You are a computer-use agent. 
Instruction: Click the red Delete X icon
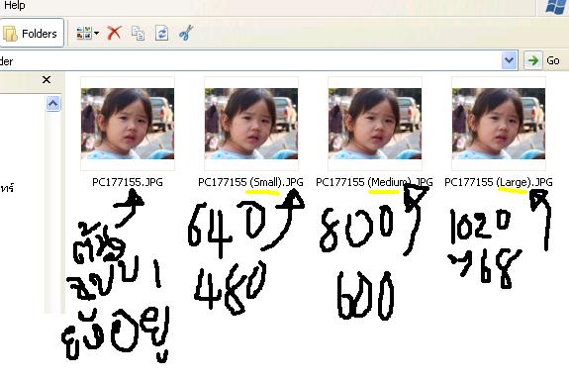point(114,33)
